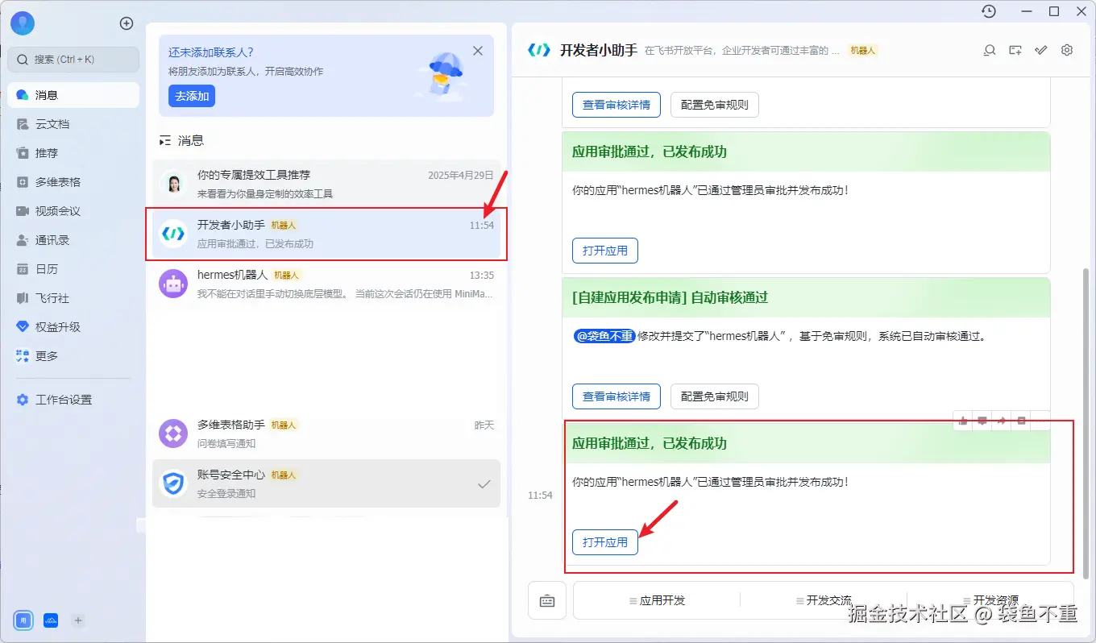Click the create-group icon in chat header
The width and height of the screenshot is (1096, 643).
pyautogui.click(x=1015, y=50)
